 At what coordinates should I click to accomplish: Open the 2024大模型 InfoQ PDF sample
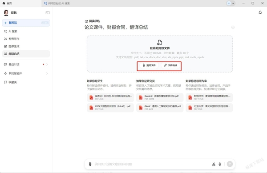pyautogui.click(x=110, y=108)
